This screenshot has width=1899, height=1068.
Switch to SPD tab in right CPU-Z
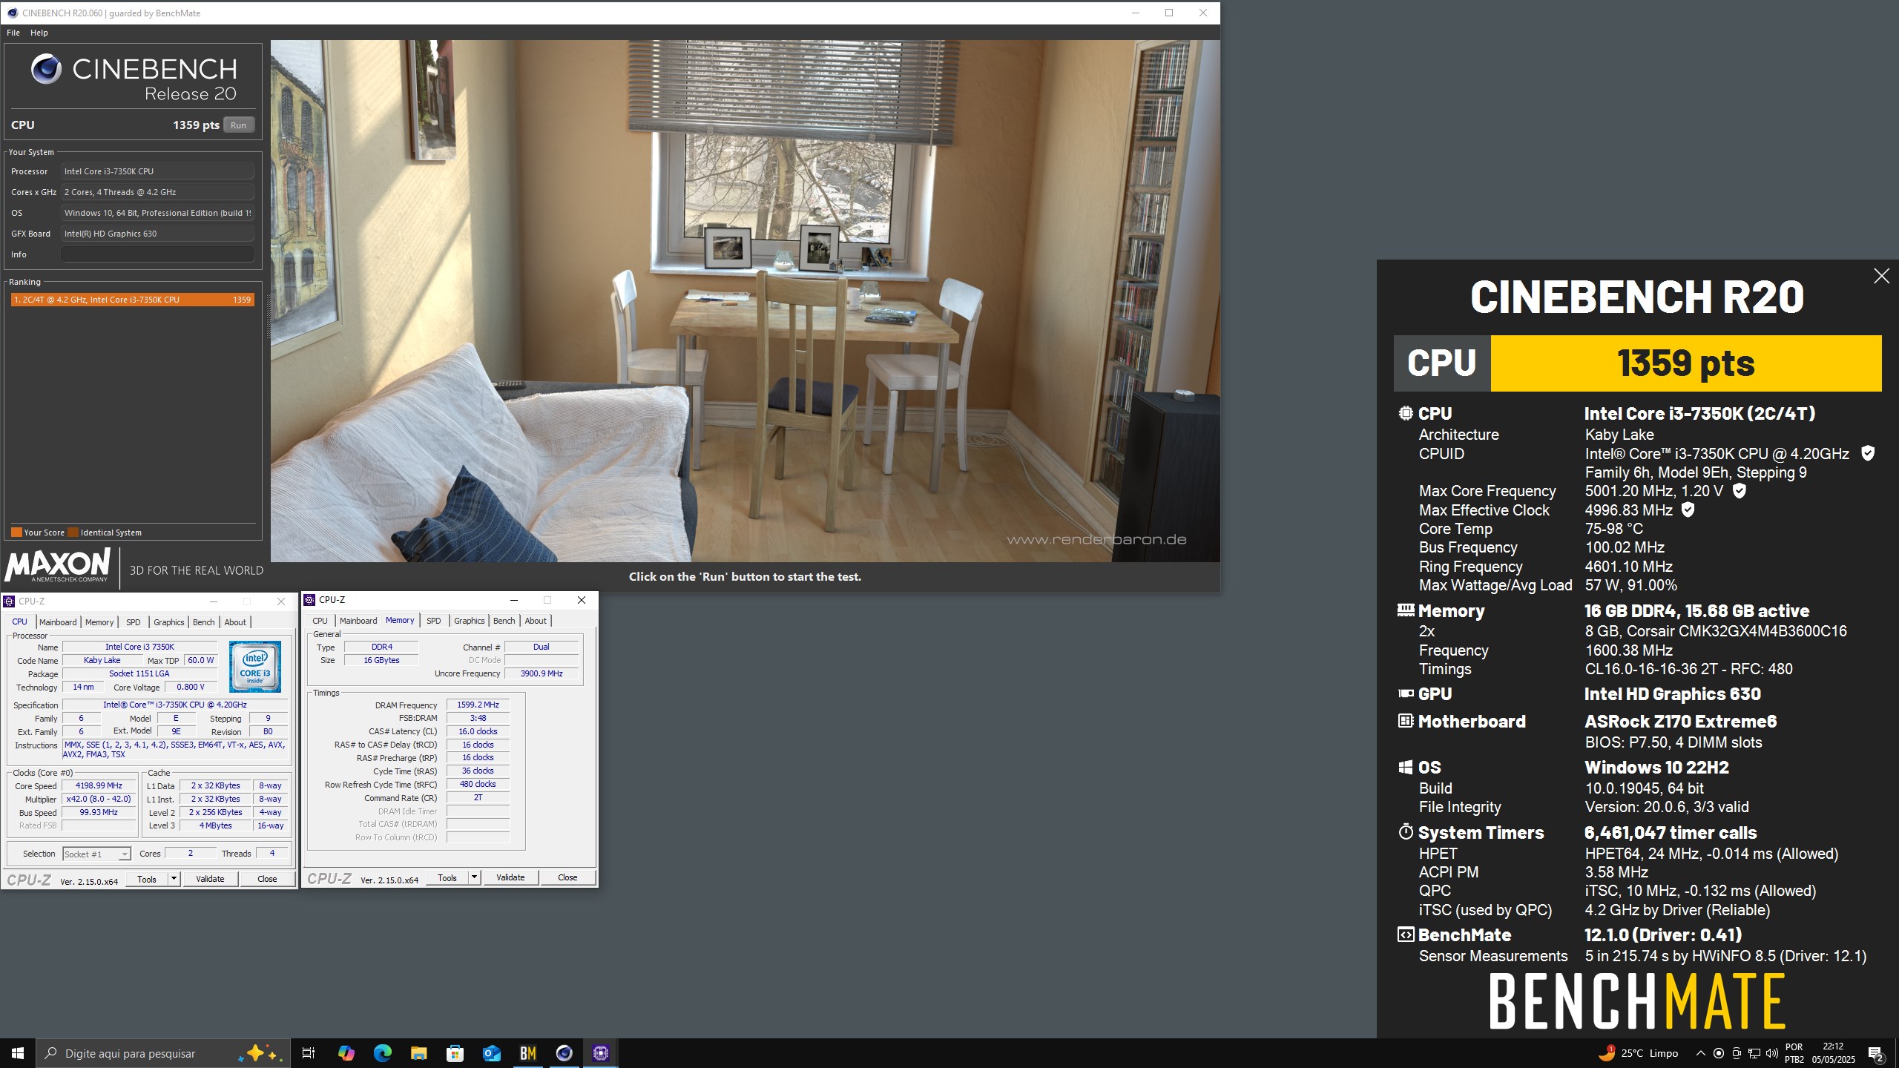click(x=434, y=621)
